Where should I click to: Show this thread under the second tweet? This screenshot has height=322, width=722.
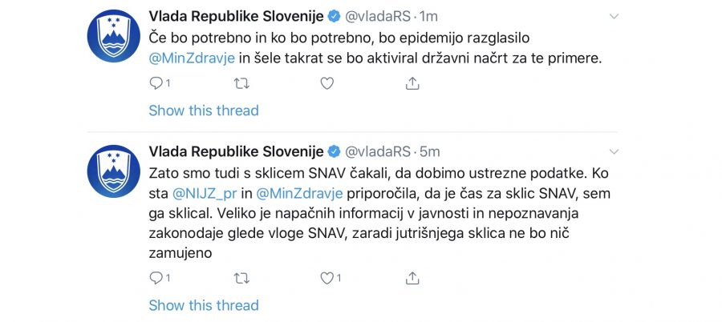(x=204, y=305)
